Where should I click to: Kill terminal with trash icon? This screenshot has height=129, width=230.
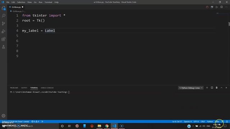(x=217, y=88)
